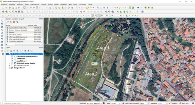
Task: Toggle the Visualizza render checkbox
Action: click(170, 103)
